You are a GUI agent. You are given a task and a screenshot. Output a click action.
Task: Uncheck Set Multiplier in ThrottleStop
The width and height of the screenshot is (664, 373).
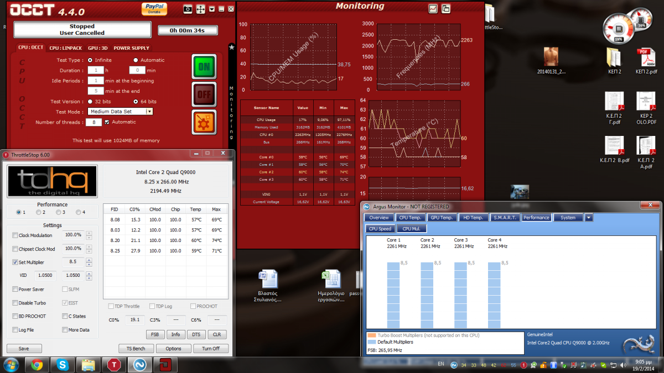[15, 262]
